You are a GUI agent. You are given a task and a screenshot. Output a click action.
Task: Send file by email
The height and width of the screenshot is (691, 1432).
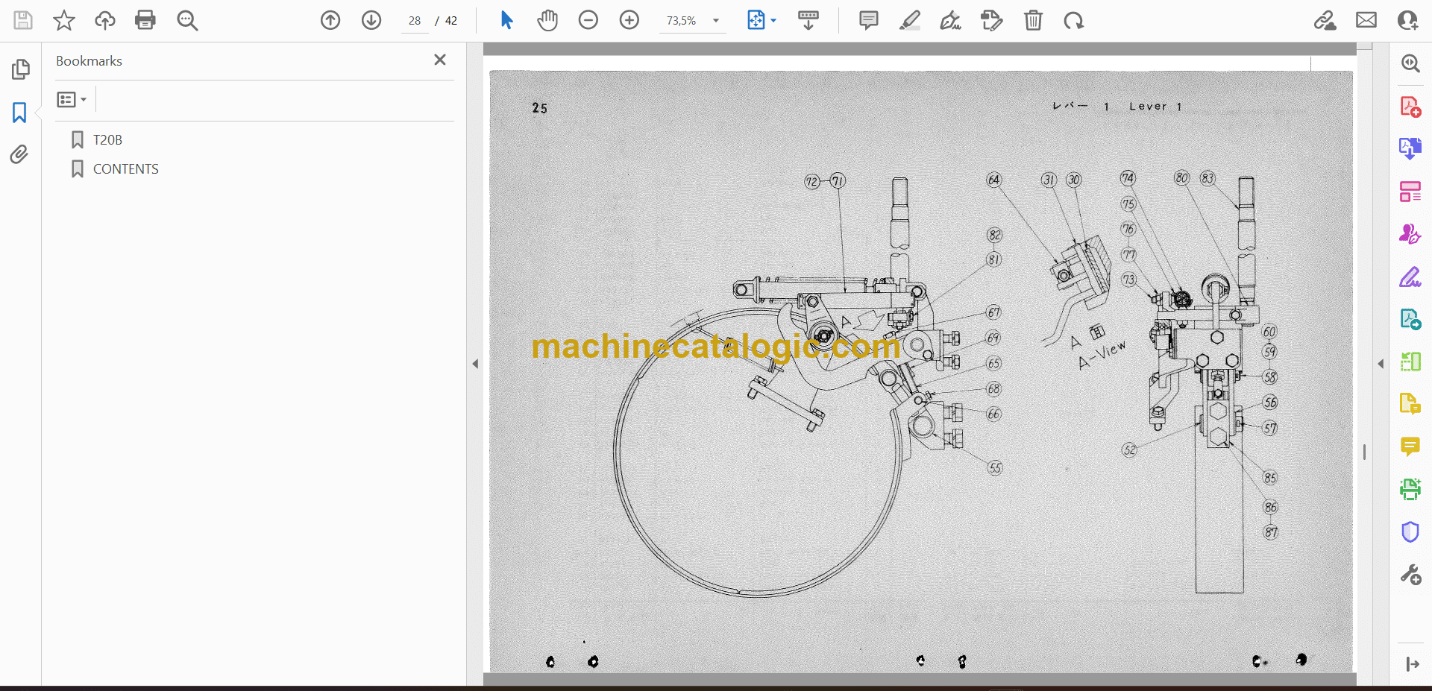1366,20
